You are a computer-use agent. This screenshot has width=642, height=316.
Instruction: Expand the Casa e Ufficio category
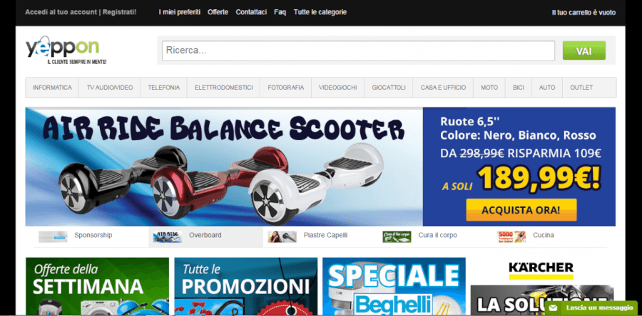coord(443,88)
